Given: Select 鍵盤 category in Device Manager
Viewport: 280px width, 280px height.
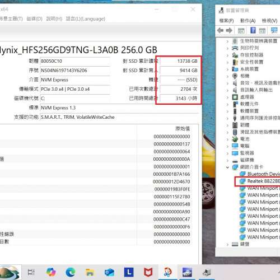Looking at the screenshot, I should click(x=245, y=244).
